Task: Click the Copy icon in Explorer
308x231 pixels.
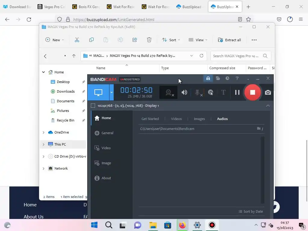Action: click(91, 40)
